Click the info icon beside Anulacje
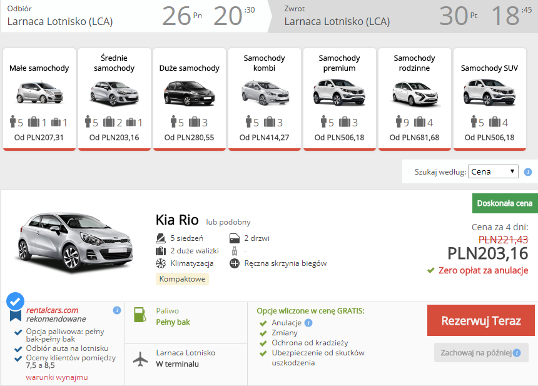Viewport: 538px width, 386px height. pyautogui.click(x=308, y=323)
